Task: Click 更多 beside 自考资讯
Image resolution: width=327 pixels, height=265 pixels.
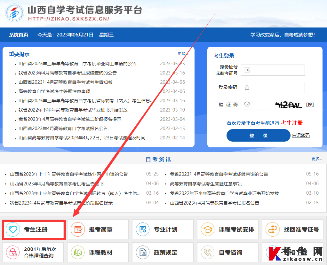Action: (x=316, y=159)
